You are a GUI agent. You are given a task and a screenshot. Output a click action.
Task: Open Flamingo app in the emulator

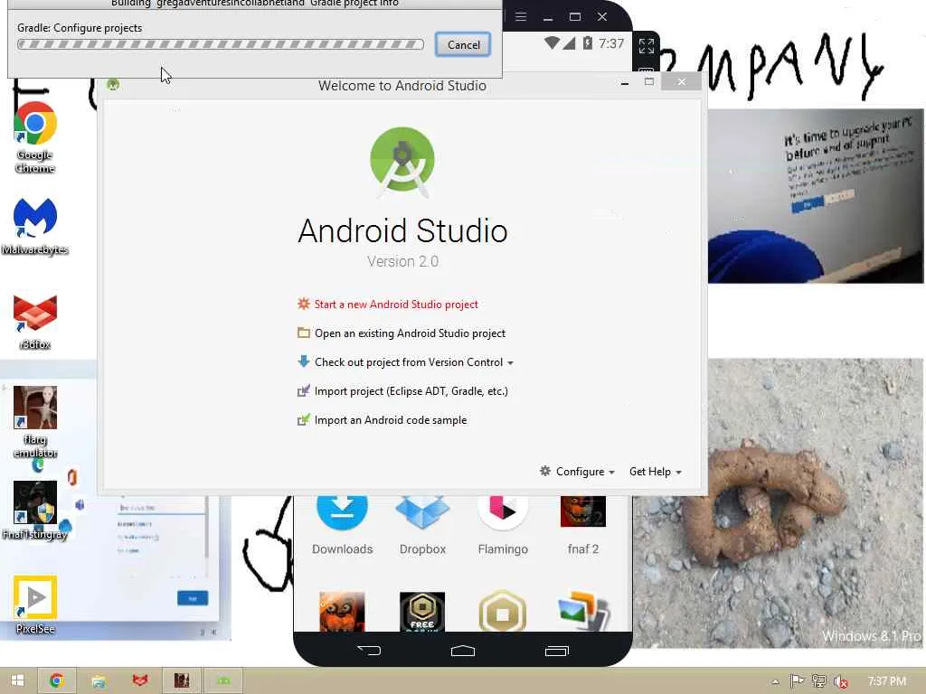pos(503,525)
